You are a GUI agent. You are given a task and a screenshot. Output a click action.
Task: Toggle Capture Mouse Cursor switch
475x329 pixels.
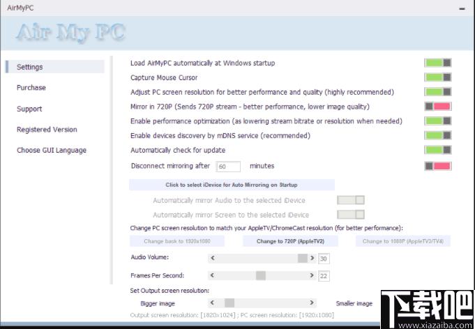(x=438, y=77)
